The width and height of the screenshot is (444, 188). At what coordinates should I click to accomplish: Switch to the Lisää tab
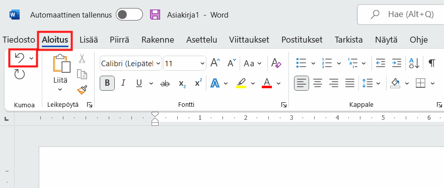tap(89, 40)
